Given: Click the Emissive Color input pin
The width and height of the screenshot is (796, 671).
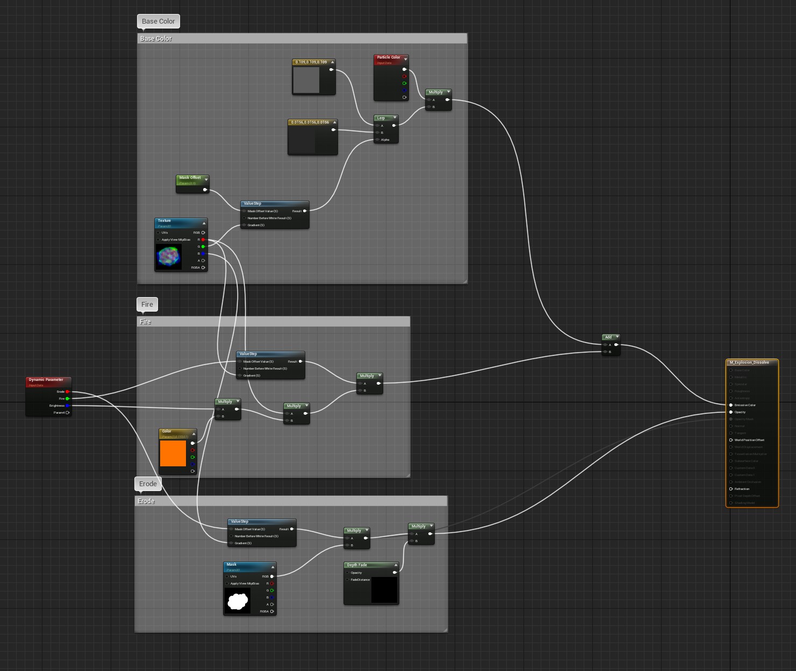Looking at the screenshot, I should coord(731,405).
